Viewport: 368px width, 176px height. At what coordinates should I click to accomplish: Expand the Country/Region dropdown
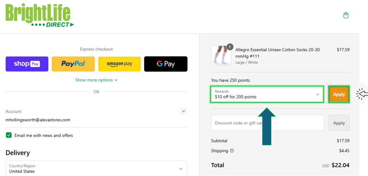pyautogui.click(x=97, y=169)
